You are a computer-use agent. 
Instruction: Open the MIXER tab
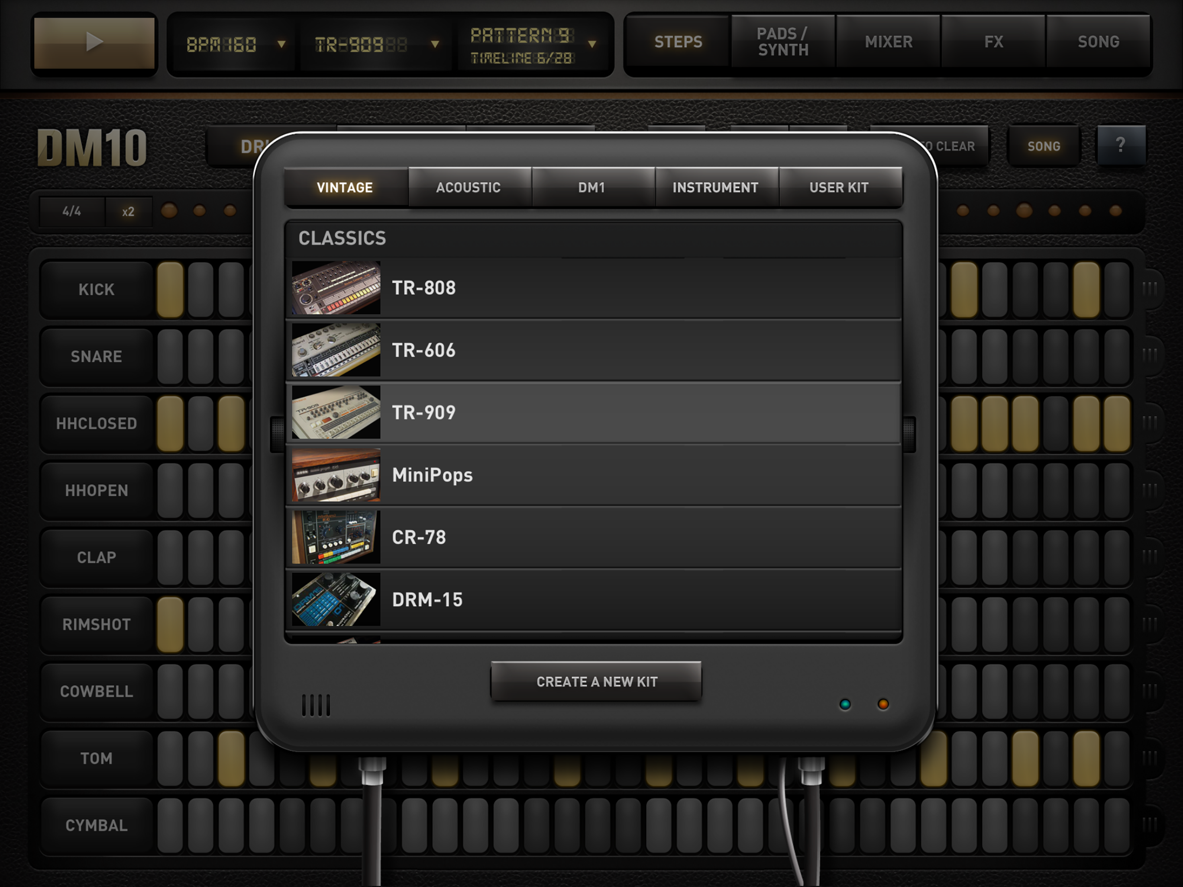888,42
